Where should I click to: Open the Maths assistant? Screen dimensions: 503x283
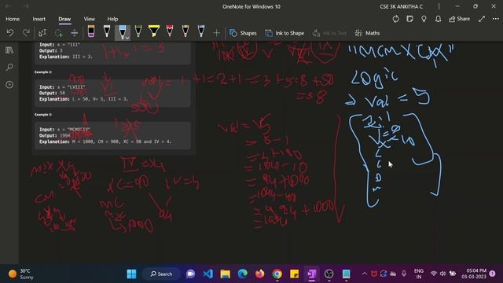[x=368, y=33]
